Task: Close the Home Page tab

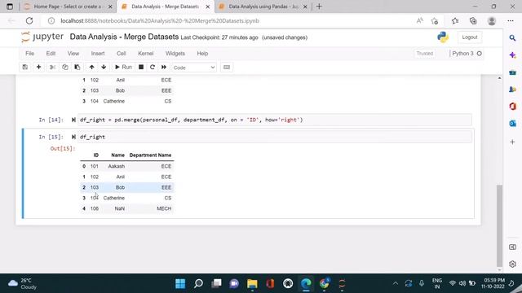Action: coord(110,7)
